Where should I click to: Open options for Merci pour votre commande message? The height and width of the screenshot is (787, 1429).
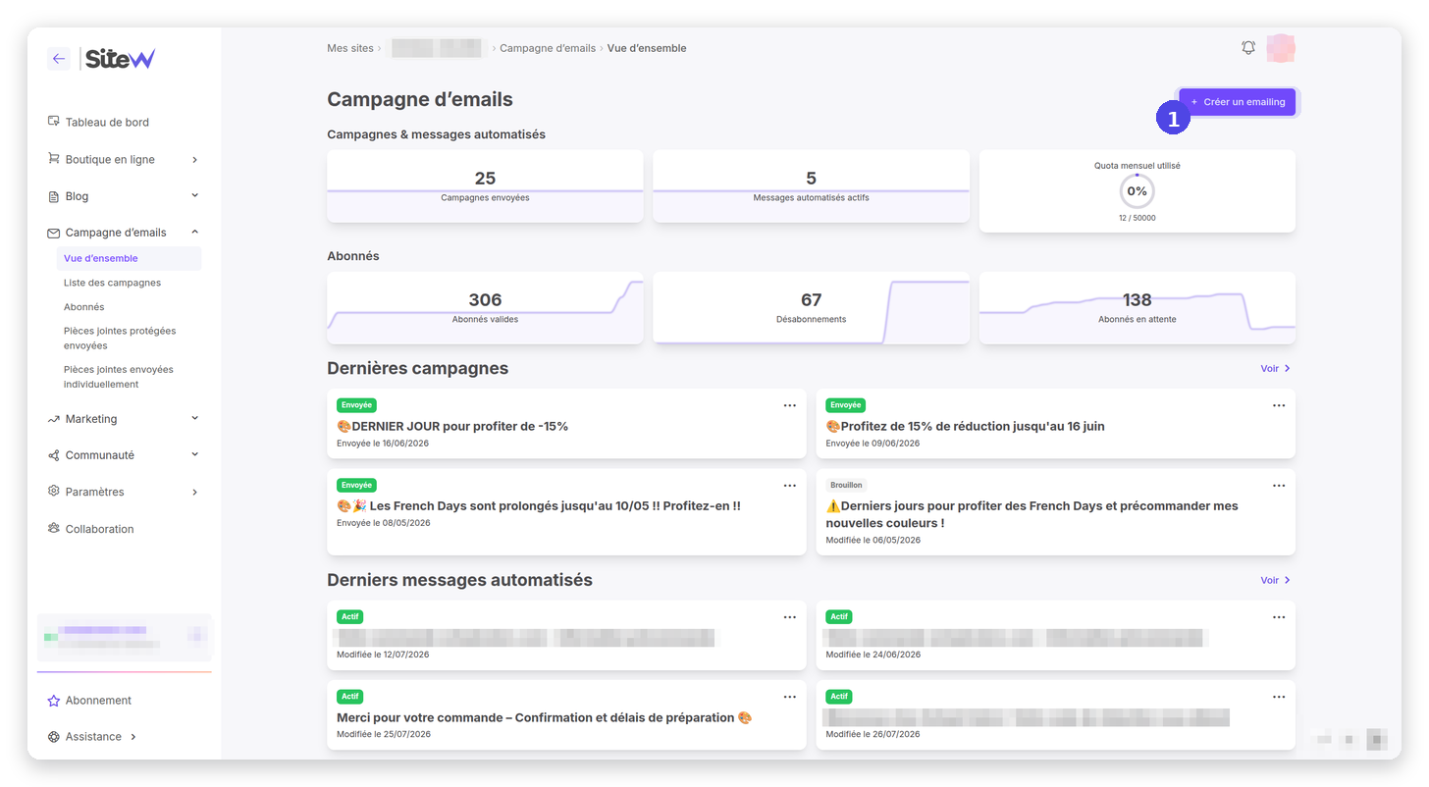(x=789, y=697)
